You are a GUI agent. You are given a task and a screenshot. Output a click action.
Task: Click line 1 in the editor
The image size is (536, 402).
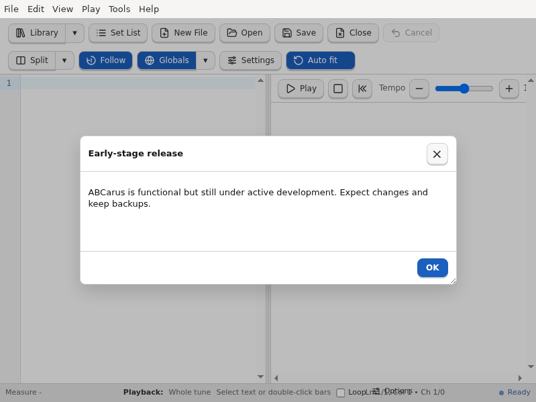[x=138, y=83]
